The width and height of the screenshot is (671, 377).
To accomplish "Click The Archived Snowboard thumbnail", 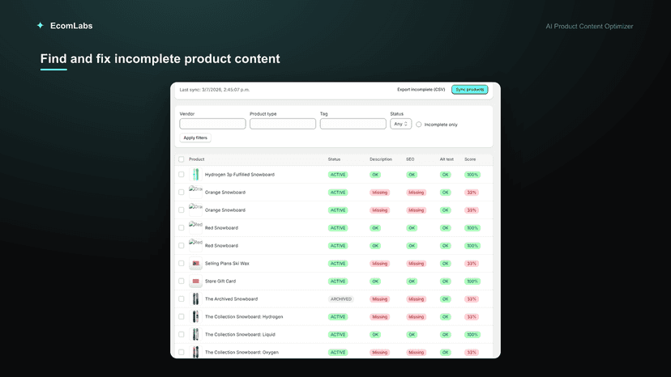I will coord(195,299).
